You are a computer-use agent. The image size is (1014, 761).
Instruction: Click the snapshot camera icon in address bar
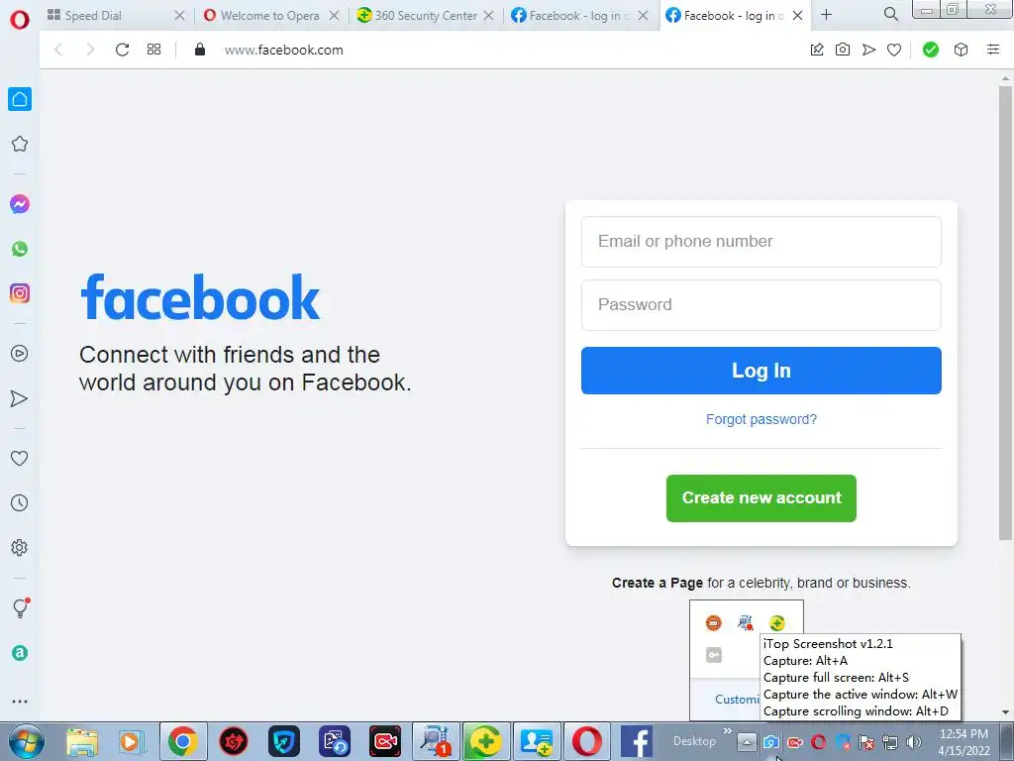click(843, 50)
